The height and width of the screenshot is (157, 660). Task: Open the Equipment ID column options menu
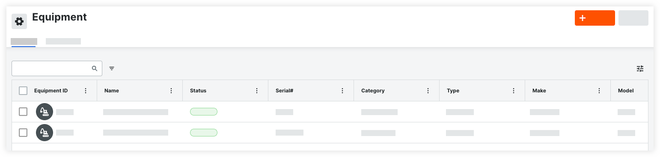point(86,91)
